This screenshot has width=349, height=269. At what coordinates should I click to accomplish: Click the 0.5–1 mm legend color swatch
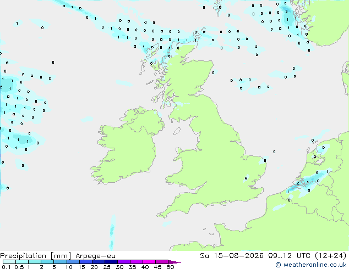(x=22, y=262)
